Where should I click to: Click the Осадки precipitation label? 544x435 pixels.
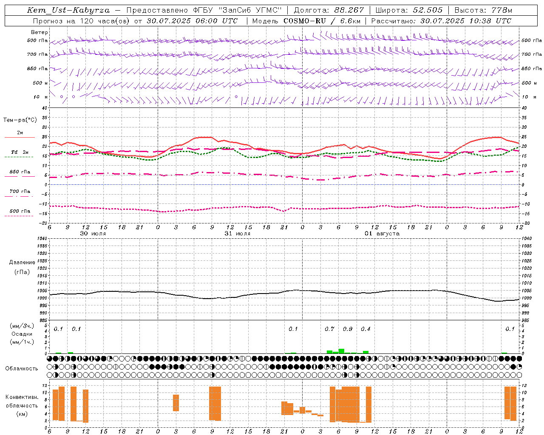[22, 334]
